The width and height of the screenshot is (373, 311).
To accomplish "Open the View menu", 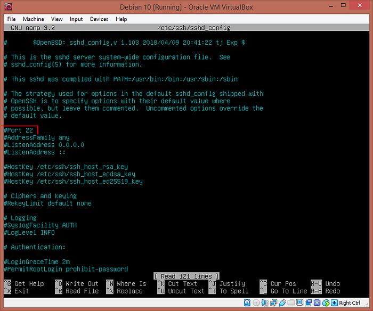I will pos(57,19).
